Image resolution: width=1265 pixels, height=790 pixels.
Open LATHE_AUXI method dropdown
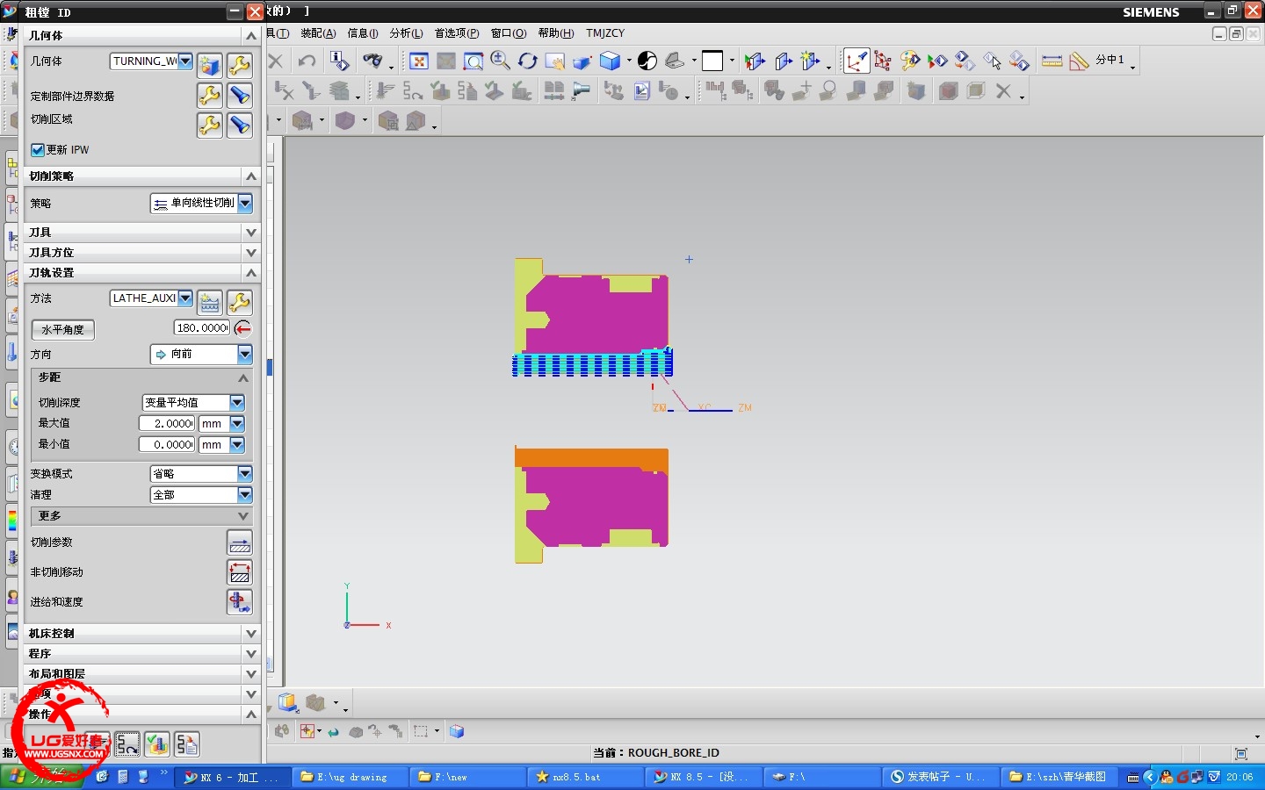tap(185, 298)
